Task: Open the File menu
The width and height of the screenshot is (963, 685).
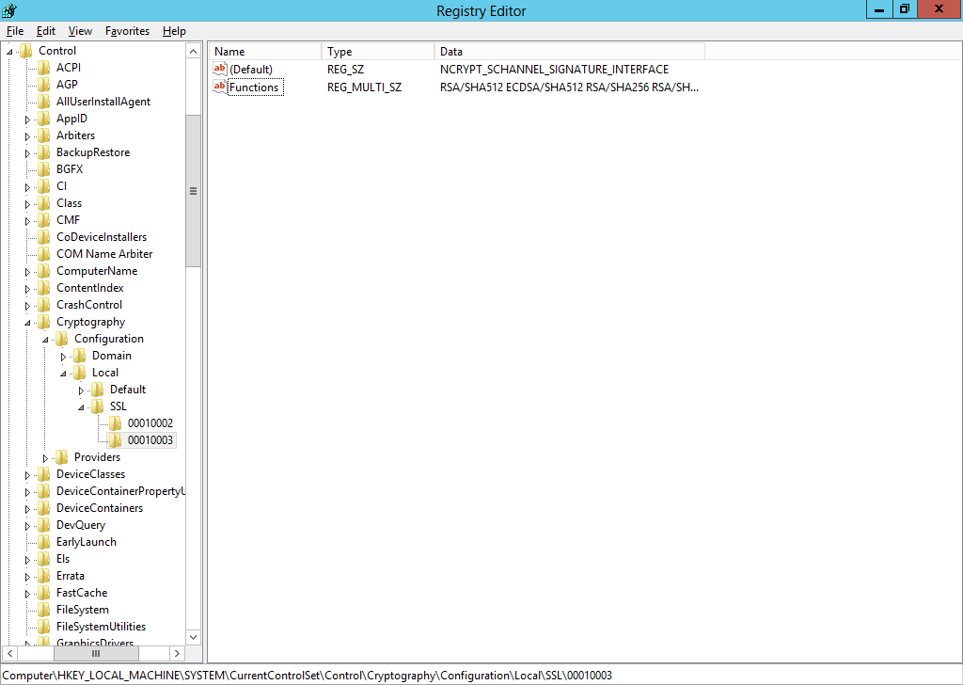Action: tap(15, 31)
